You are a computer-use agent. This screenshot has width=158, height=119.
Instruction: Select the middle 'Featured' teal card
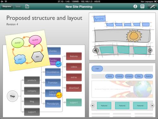[122, 105]
